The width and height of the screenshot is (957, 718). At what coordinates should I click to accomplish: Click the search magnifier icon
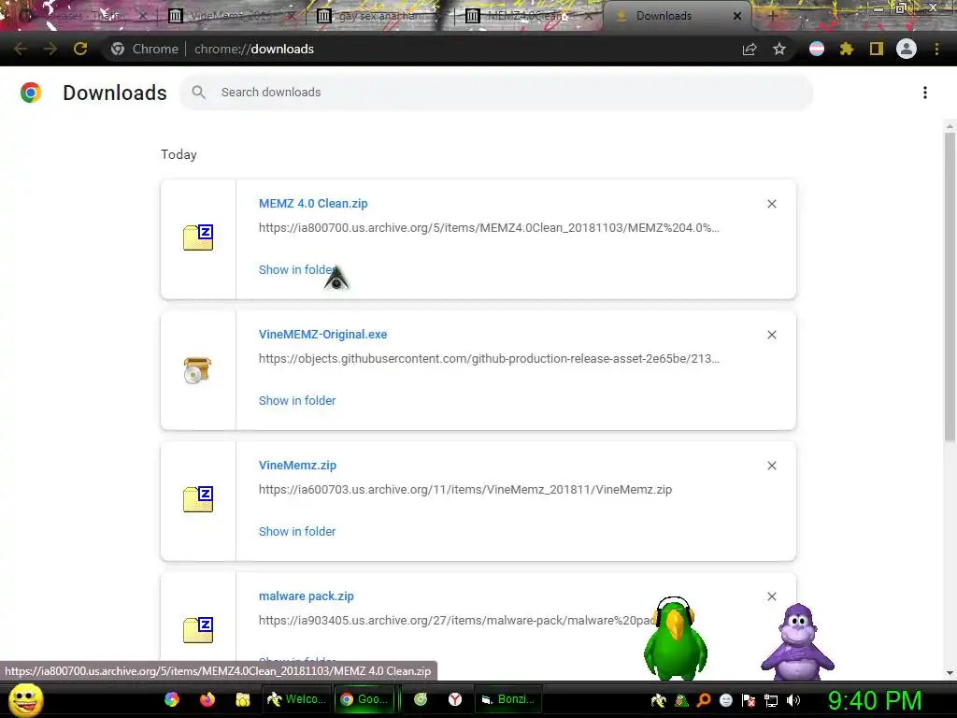pos(198,93)
